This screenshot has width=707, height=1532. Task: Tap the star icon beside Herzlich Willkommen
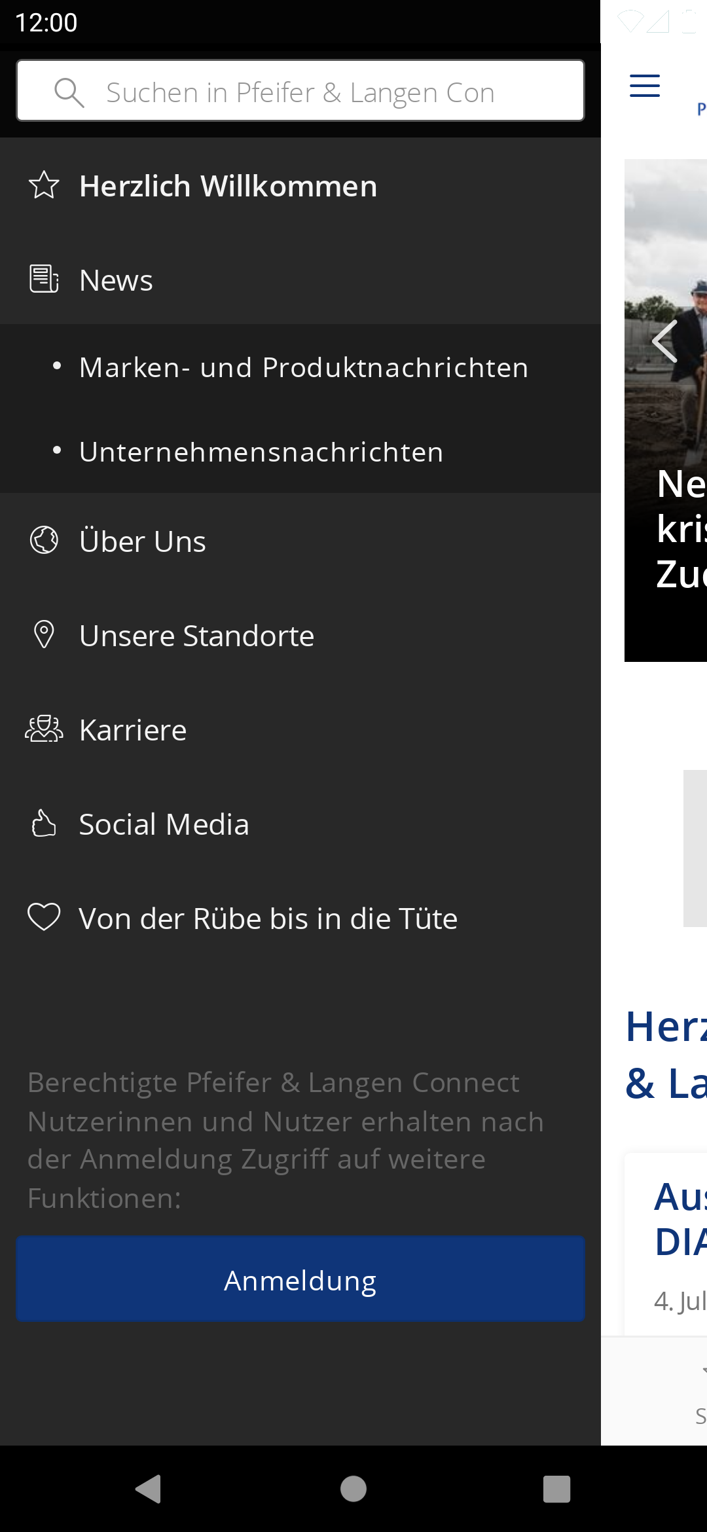click(44, 185)
